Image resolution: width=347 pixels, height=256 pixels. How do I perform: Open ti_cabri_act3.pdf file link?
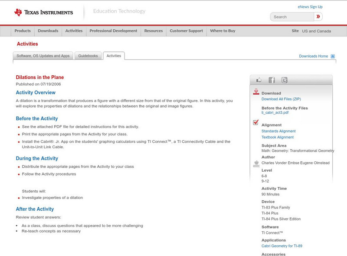(275, 112)
